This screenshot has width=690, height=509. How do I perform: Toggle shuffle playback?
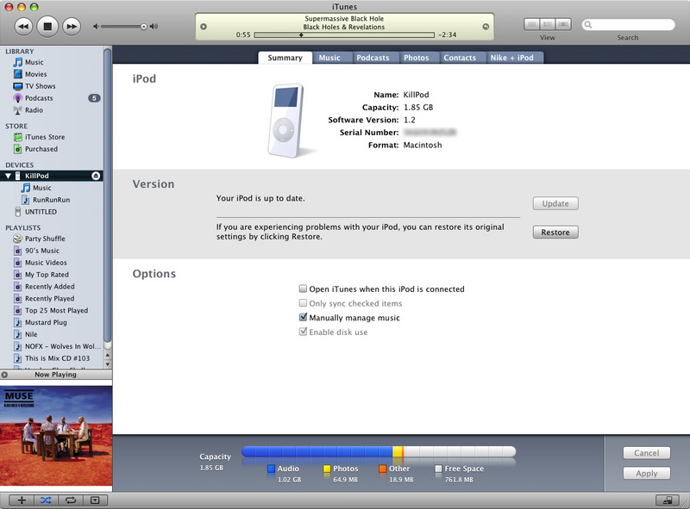pos(47,500)
